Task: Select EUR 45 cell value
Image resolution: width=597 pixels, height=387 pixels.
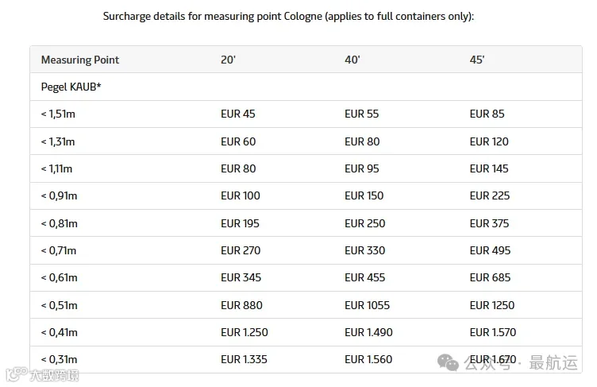Action: click(238, 114)
